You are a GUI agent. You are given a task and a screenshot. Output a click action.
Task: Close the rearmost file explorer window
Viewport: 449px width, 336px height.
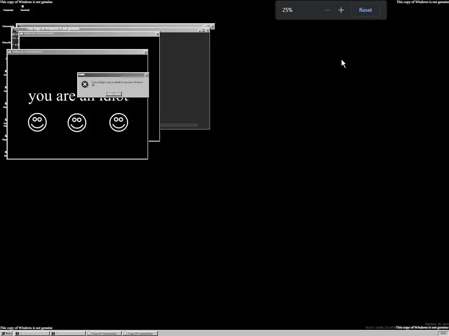pyautogui.click(x=213, y=26)
